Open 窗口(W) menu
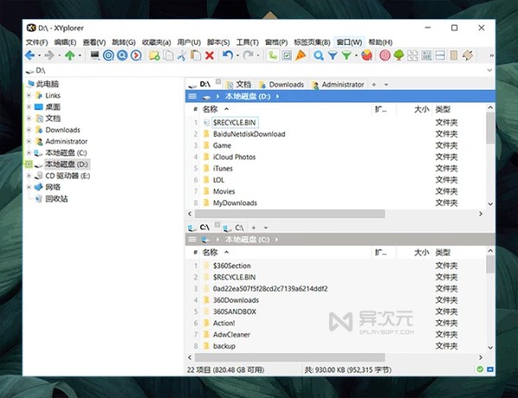The height and width of the screenshot is (398, 518). 349,42
